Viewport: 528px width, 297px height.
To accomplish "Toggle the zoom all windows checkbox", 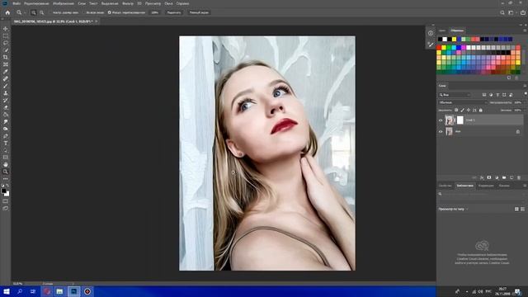I will (84, 12).
